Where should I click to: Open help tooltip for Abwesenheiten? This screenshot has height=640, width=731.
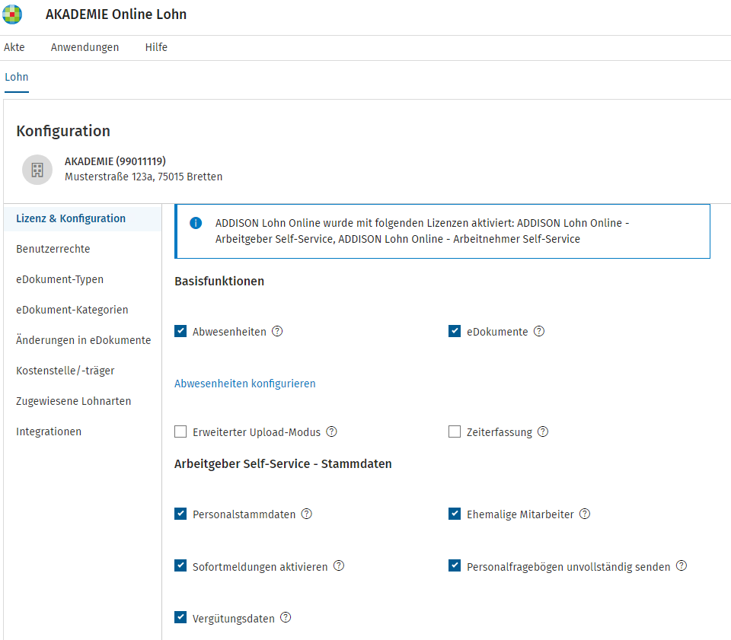277,331
